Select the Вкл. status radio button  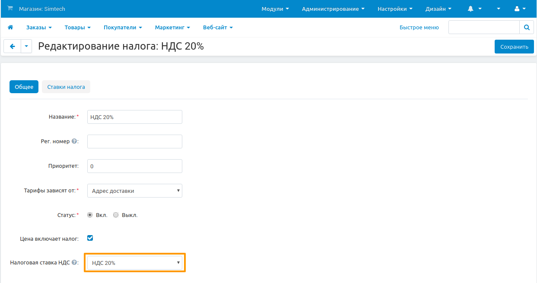(90, 215)
